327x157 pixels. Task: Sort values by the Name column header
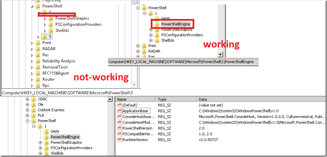[x=136, y=99]
